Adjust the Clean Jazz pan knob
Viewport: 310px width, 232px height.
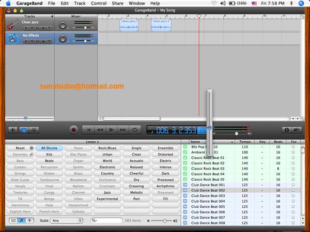63,25
